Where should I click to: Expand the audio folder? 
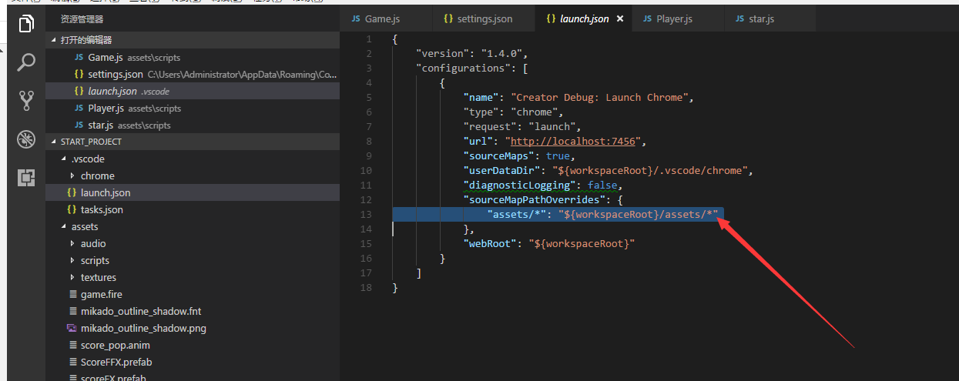pos(192,243)
